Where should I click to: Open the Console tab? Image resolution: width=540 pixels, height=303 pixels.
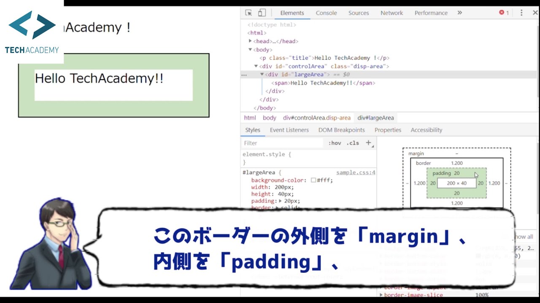pos(327,13)
